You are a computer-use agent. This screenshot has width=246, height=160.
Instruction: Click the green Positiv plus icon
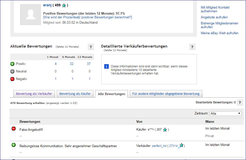tap(12, 64)
